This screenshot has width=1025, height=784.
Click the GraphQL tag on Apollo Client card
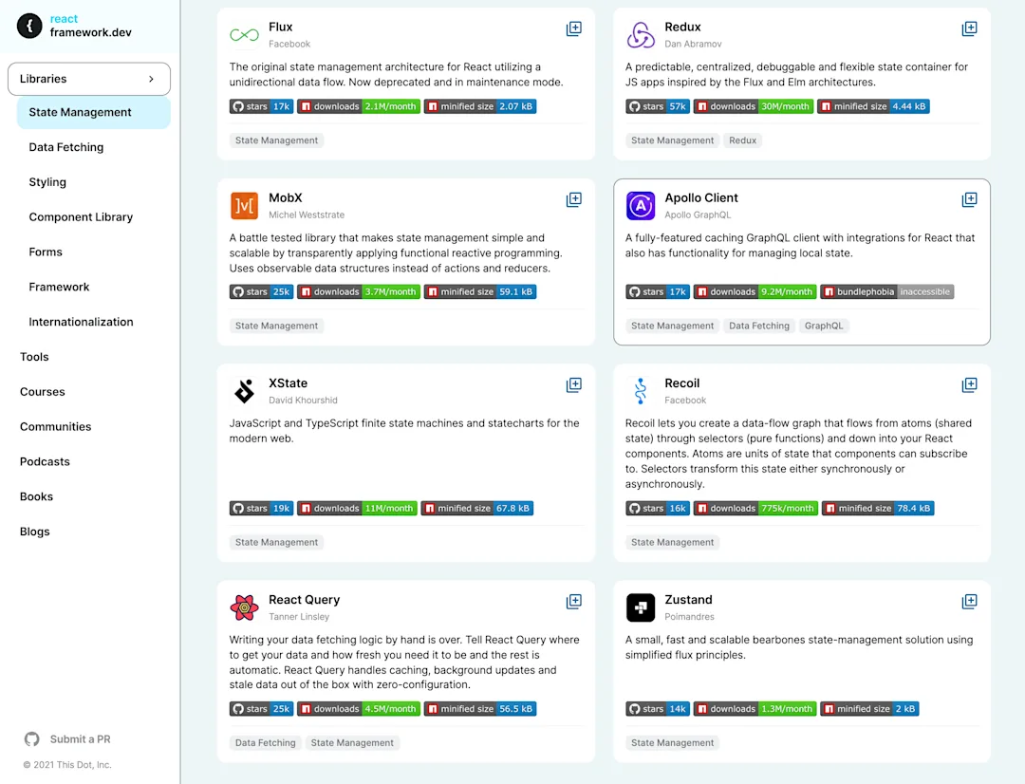click(824, 326)
